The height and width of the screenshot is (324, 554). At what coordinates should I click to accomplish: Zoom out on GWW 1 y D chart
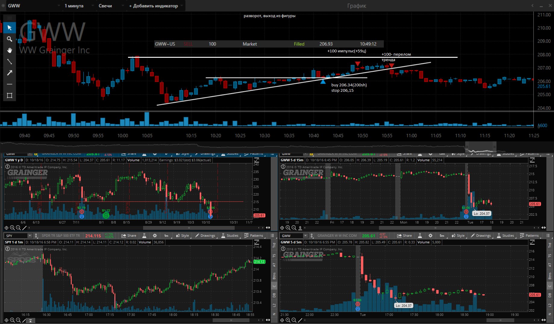[x=18, y=228]
